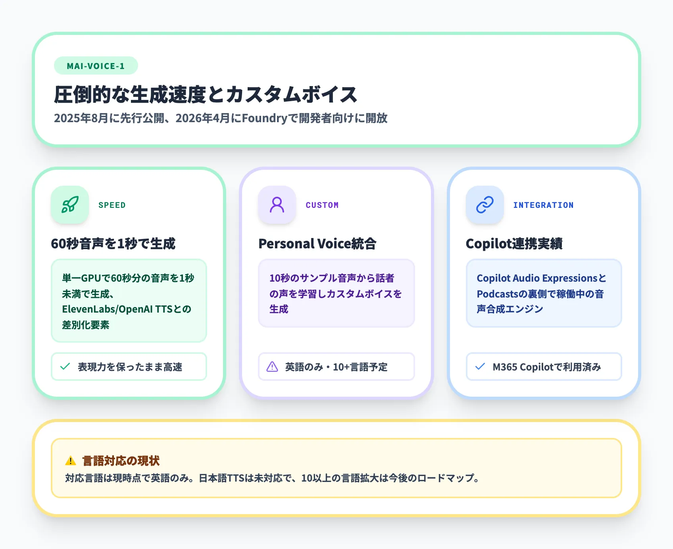Click the blue Copilot Audio Expressions description box
Image resolution: width=673 pixels, height=549 pixels.
click(x=544, y=293)
